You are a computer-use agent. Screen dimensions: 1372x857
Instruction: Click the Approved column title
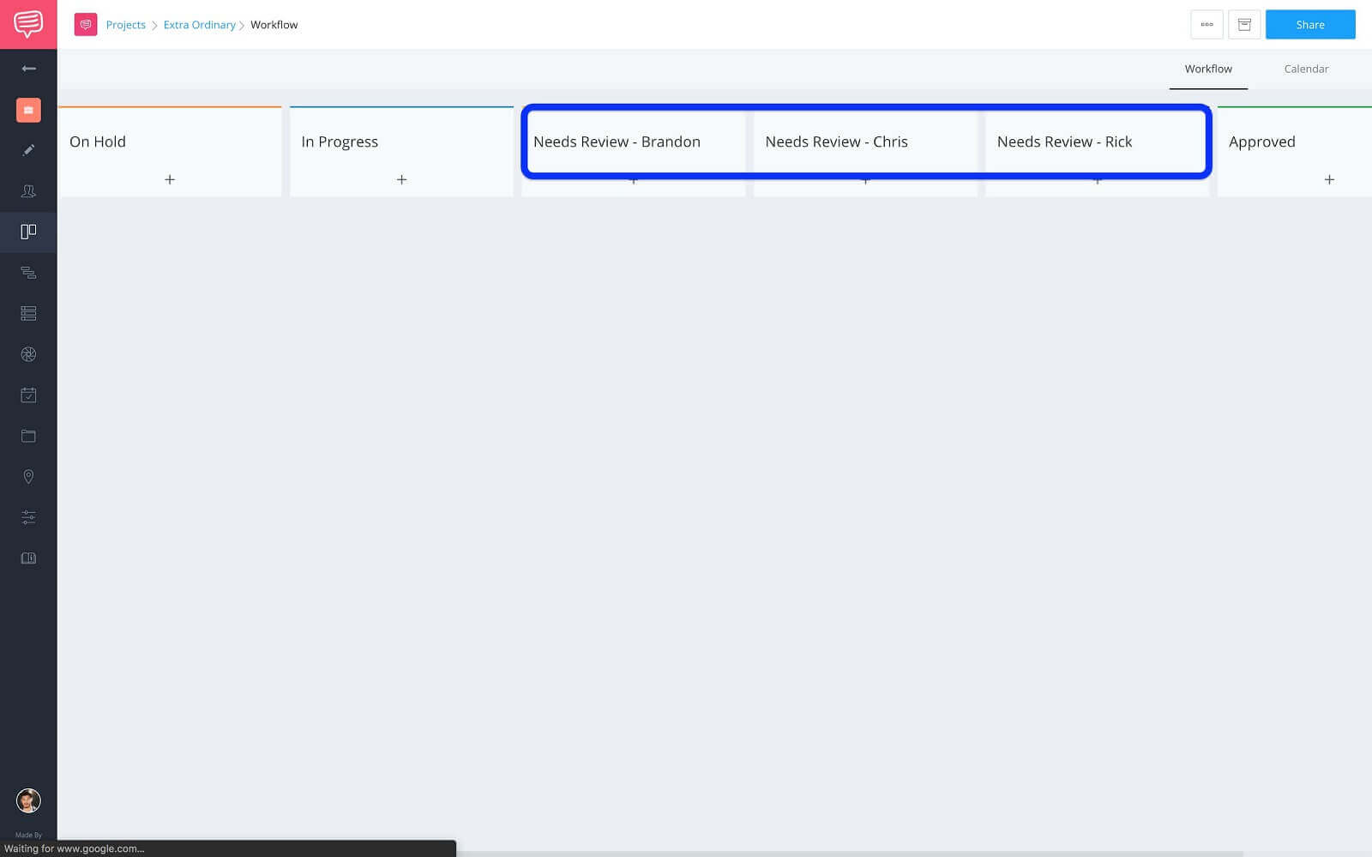[1261, 142]
